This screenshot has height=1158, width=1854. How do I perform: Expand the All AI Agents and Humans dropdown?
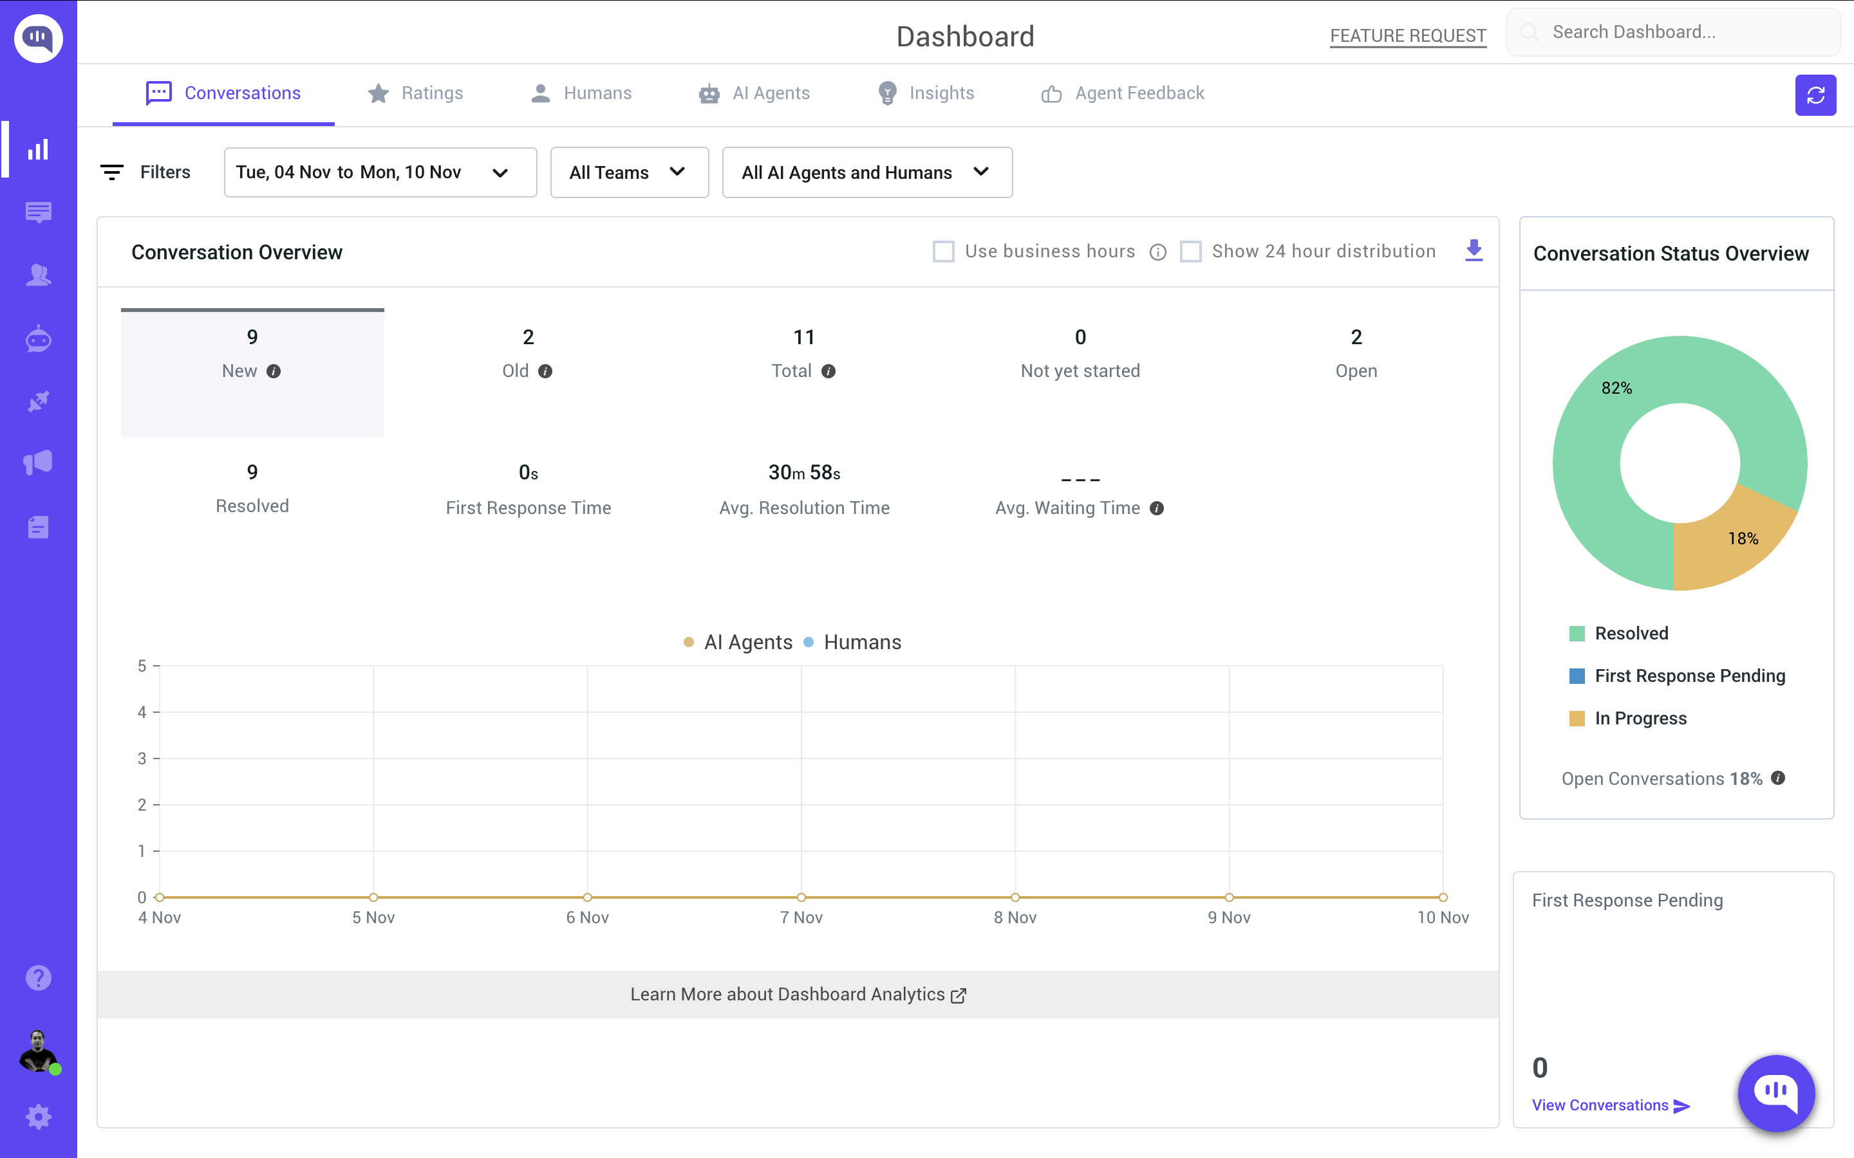coord(866,172)
